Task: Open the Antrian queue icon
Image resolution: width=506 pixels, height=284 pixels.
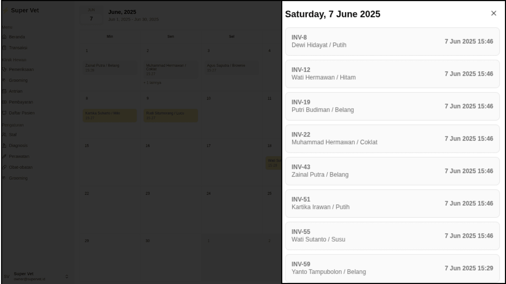Action: (4, 91)
